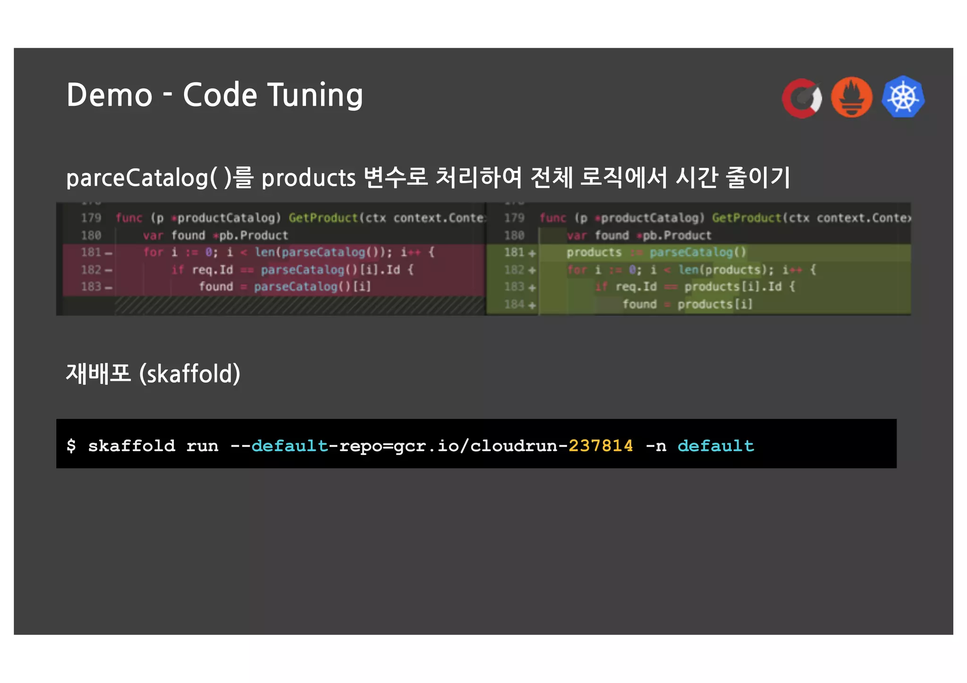Screen dimensions: 967x683
Task: Click the skaffold run command text
Action: tap(410, 446)
